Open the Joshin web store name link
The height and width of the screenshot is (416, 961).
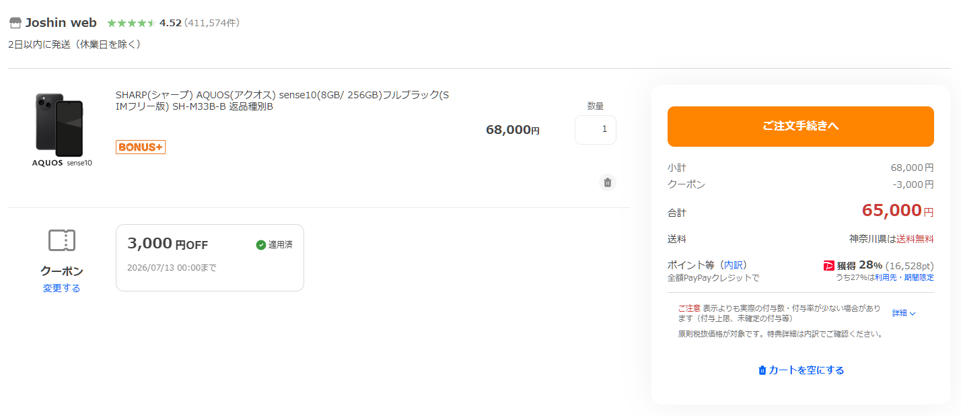tap(61, 23)
